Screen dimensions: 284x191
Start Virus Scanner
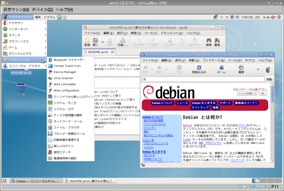click(x=71, y=78)
